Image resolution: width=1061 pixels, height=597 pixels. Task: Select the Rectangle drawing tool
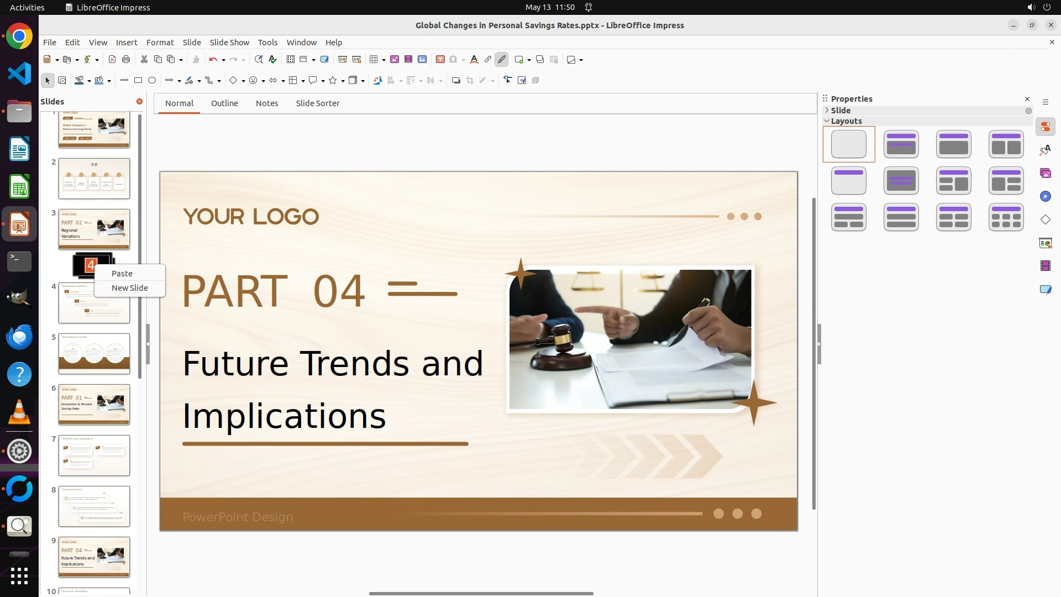click(x=138, y=81)
